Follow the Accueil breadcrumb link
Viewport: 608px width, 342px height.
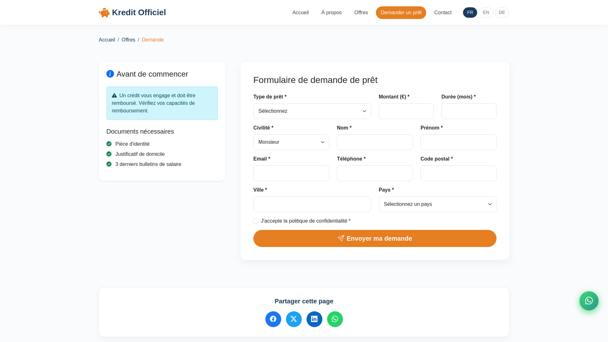click(107, 40)
